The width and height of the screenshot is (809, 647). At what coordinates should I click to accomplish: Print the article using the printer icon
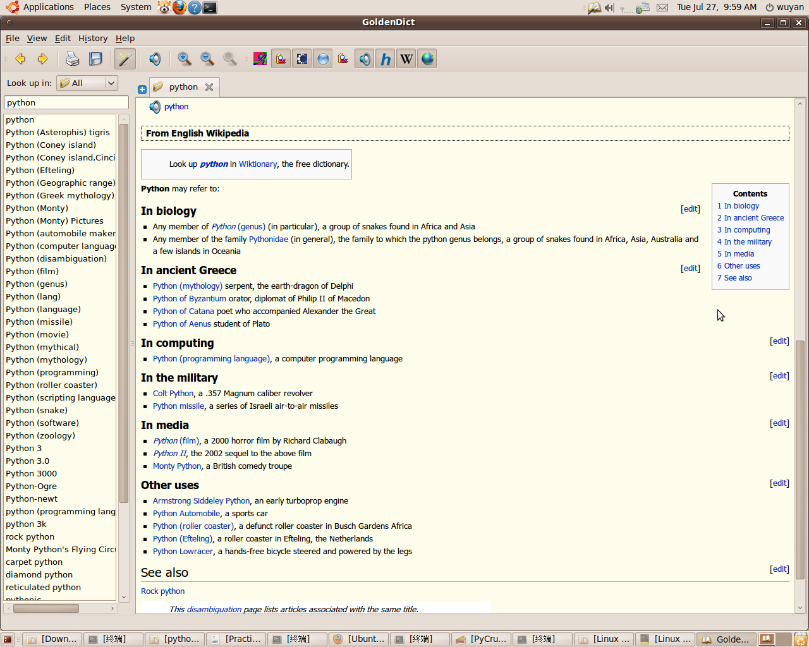click(x=73, y=59)
